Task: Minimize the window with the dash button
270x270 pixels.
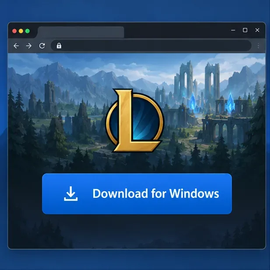Action: pyautogui.click(x=233, y=30)
